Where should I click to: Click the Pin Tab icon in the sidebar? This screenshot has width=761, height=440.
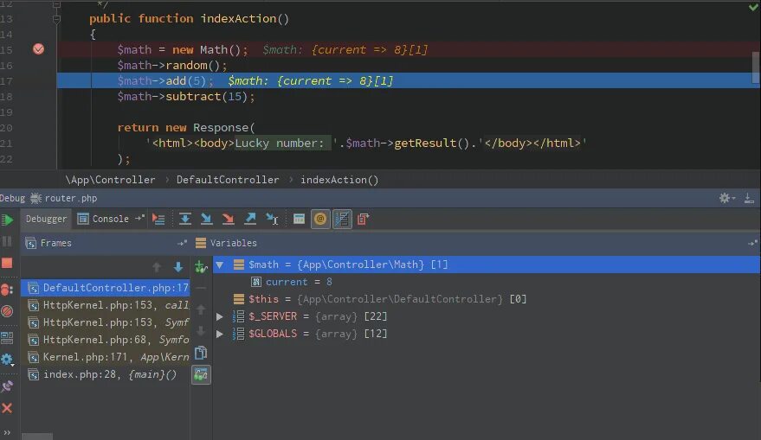coord(7,386)
